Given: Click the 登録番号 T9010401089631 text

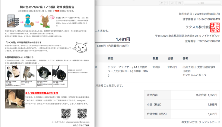Looking at the screenshot, I should coord(202,41).
